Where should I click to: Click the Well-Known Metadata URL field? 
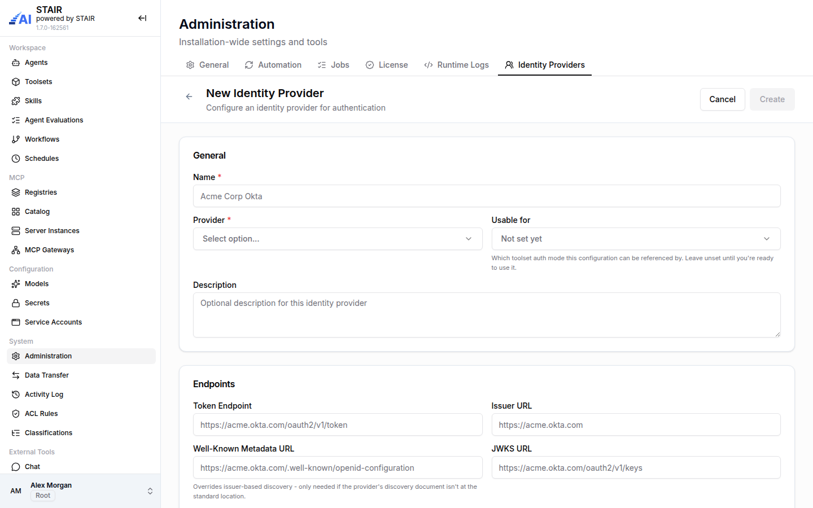tap(338, 467)
